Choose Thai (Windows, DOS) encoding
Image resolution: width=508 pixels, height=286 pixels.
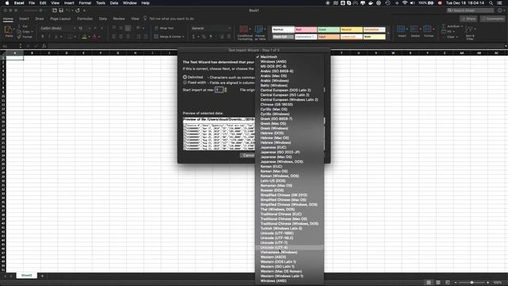tap(289, 209)
